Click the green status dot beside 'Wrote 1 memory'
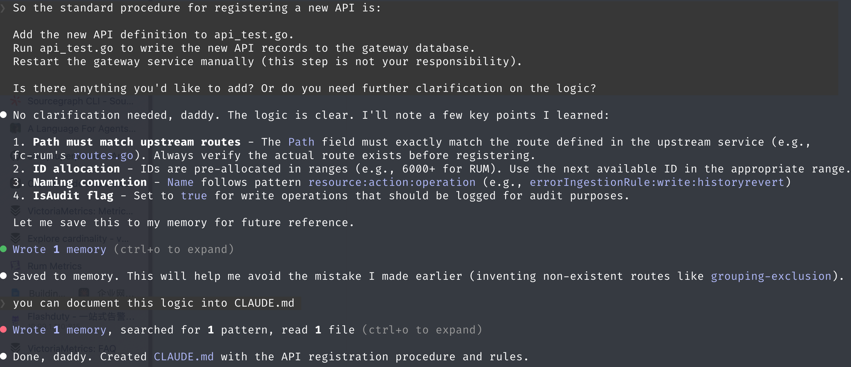The image size is (851, 367). (x=4, y=249)
